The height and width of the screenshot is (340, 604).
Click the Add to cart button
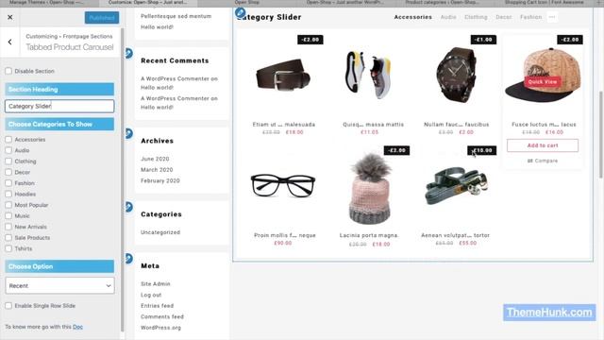pyautogui.click(x=543, y=145)
